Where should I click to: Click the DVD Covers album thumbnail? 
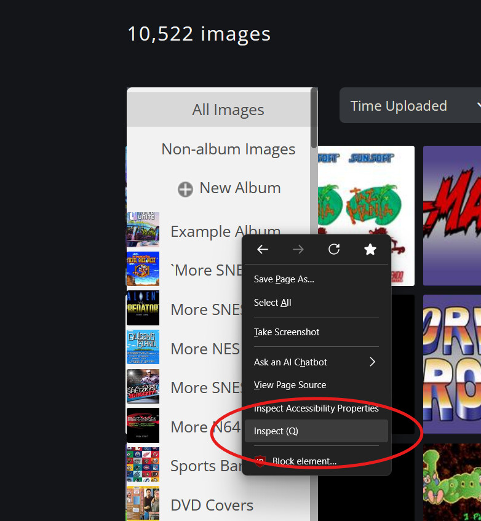click(143, 504)
